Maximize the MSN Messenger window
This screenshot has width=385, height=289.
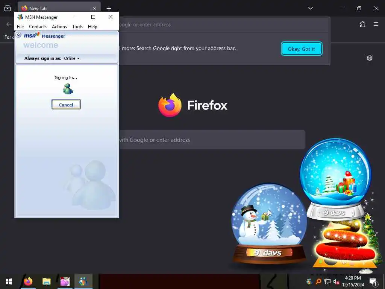click(x=93, y=17)
